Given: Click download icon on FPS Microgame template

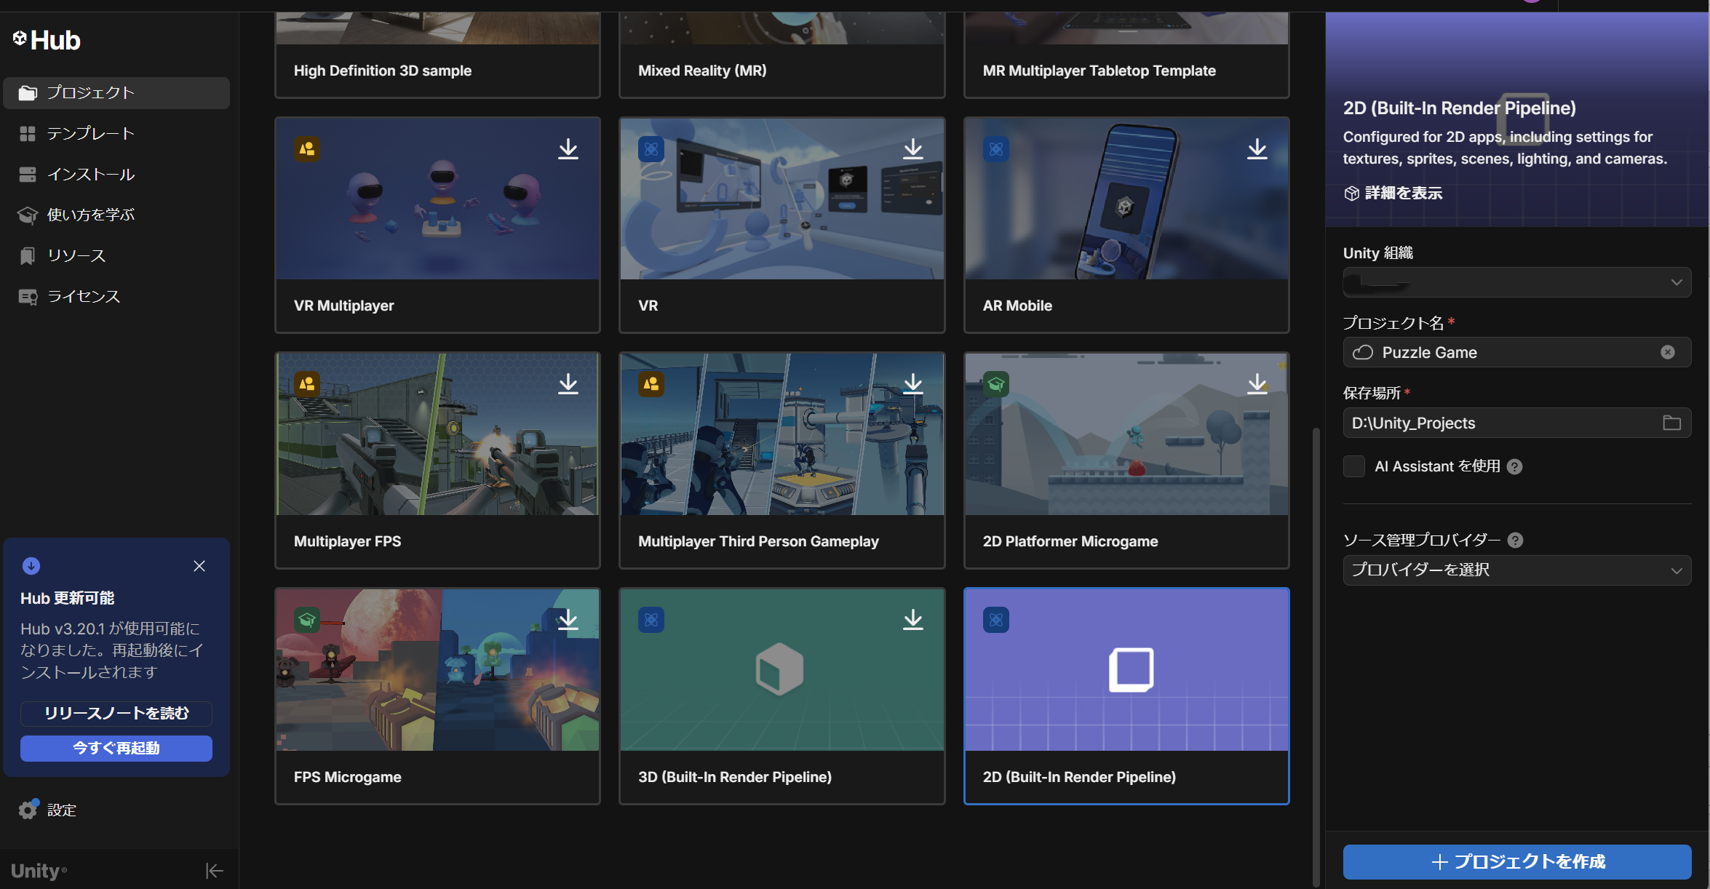Looking at the screenshot, I should coord(568,620).
